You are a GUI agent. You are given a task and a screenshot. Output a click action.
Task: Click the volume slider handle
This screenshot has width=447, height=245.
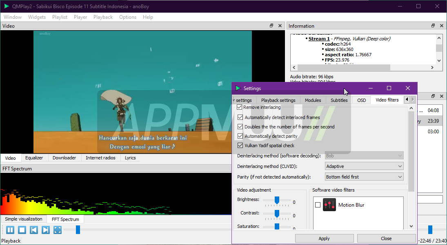pyautogui.click(x=430, y=230)
